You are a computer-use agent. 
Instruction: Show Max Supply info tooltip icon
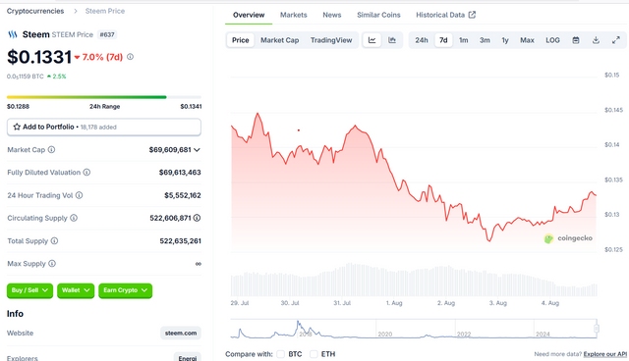[52, 264]
